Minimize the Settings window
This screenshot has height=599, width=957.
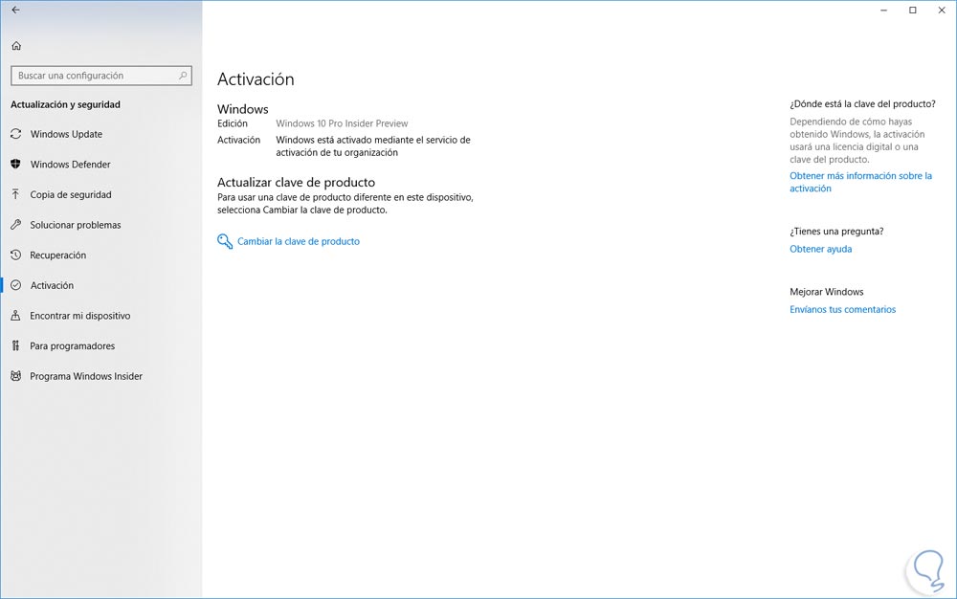883,10
